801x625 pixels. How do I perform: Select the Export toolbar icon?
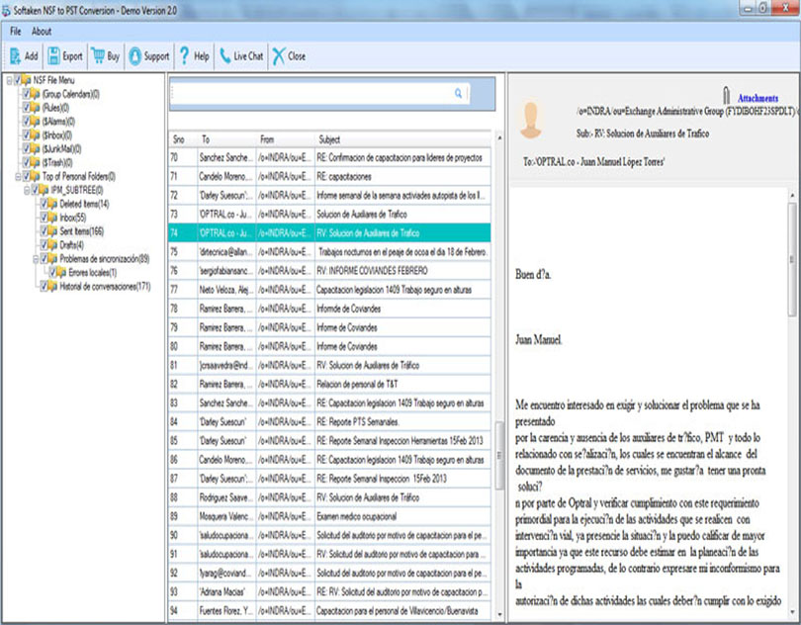(x=52, y=56)
